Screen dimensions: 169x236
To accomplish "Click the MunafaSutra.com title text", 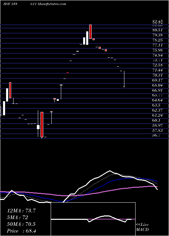I will [x=52, y=4].
